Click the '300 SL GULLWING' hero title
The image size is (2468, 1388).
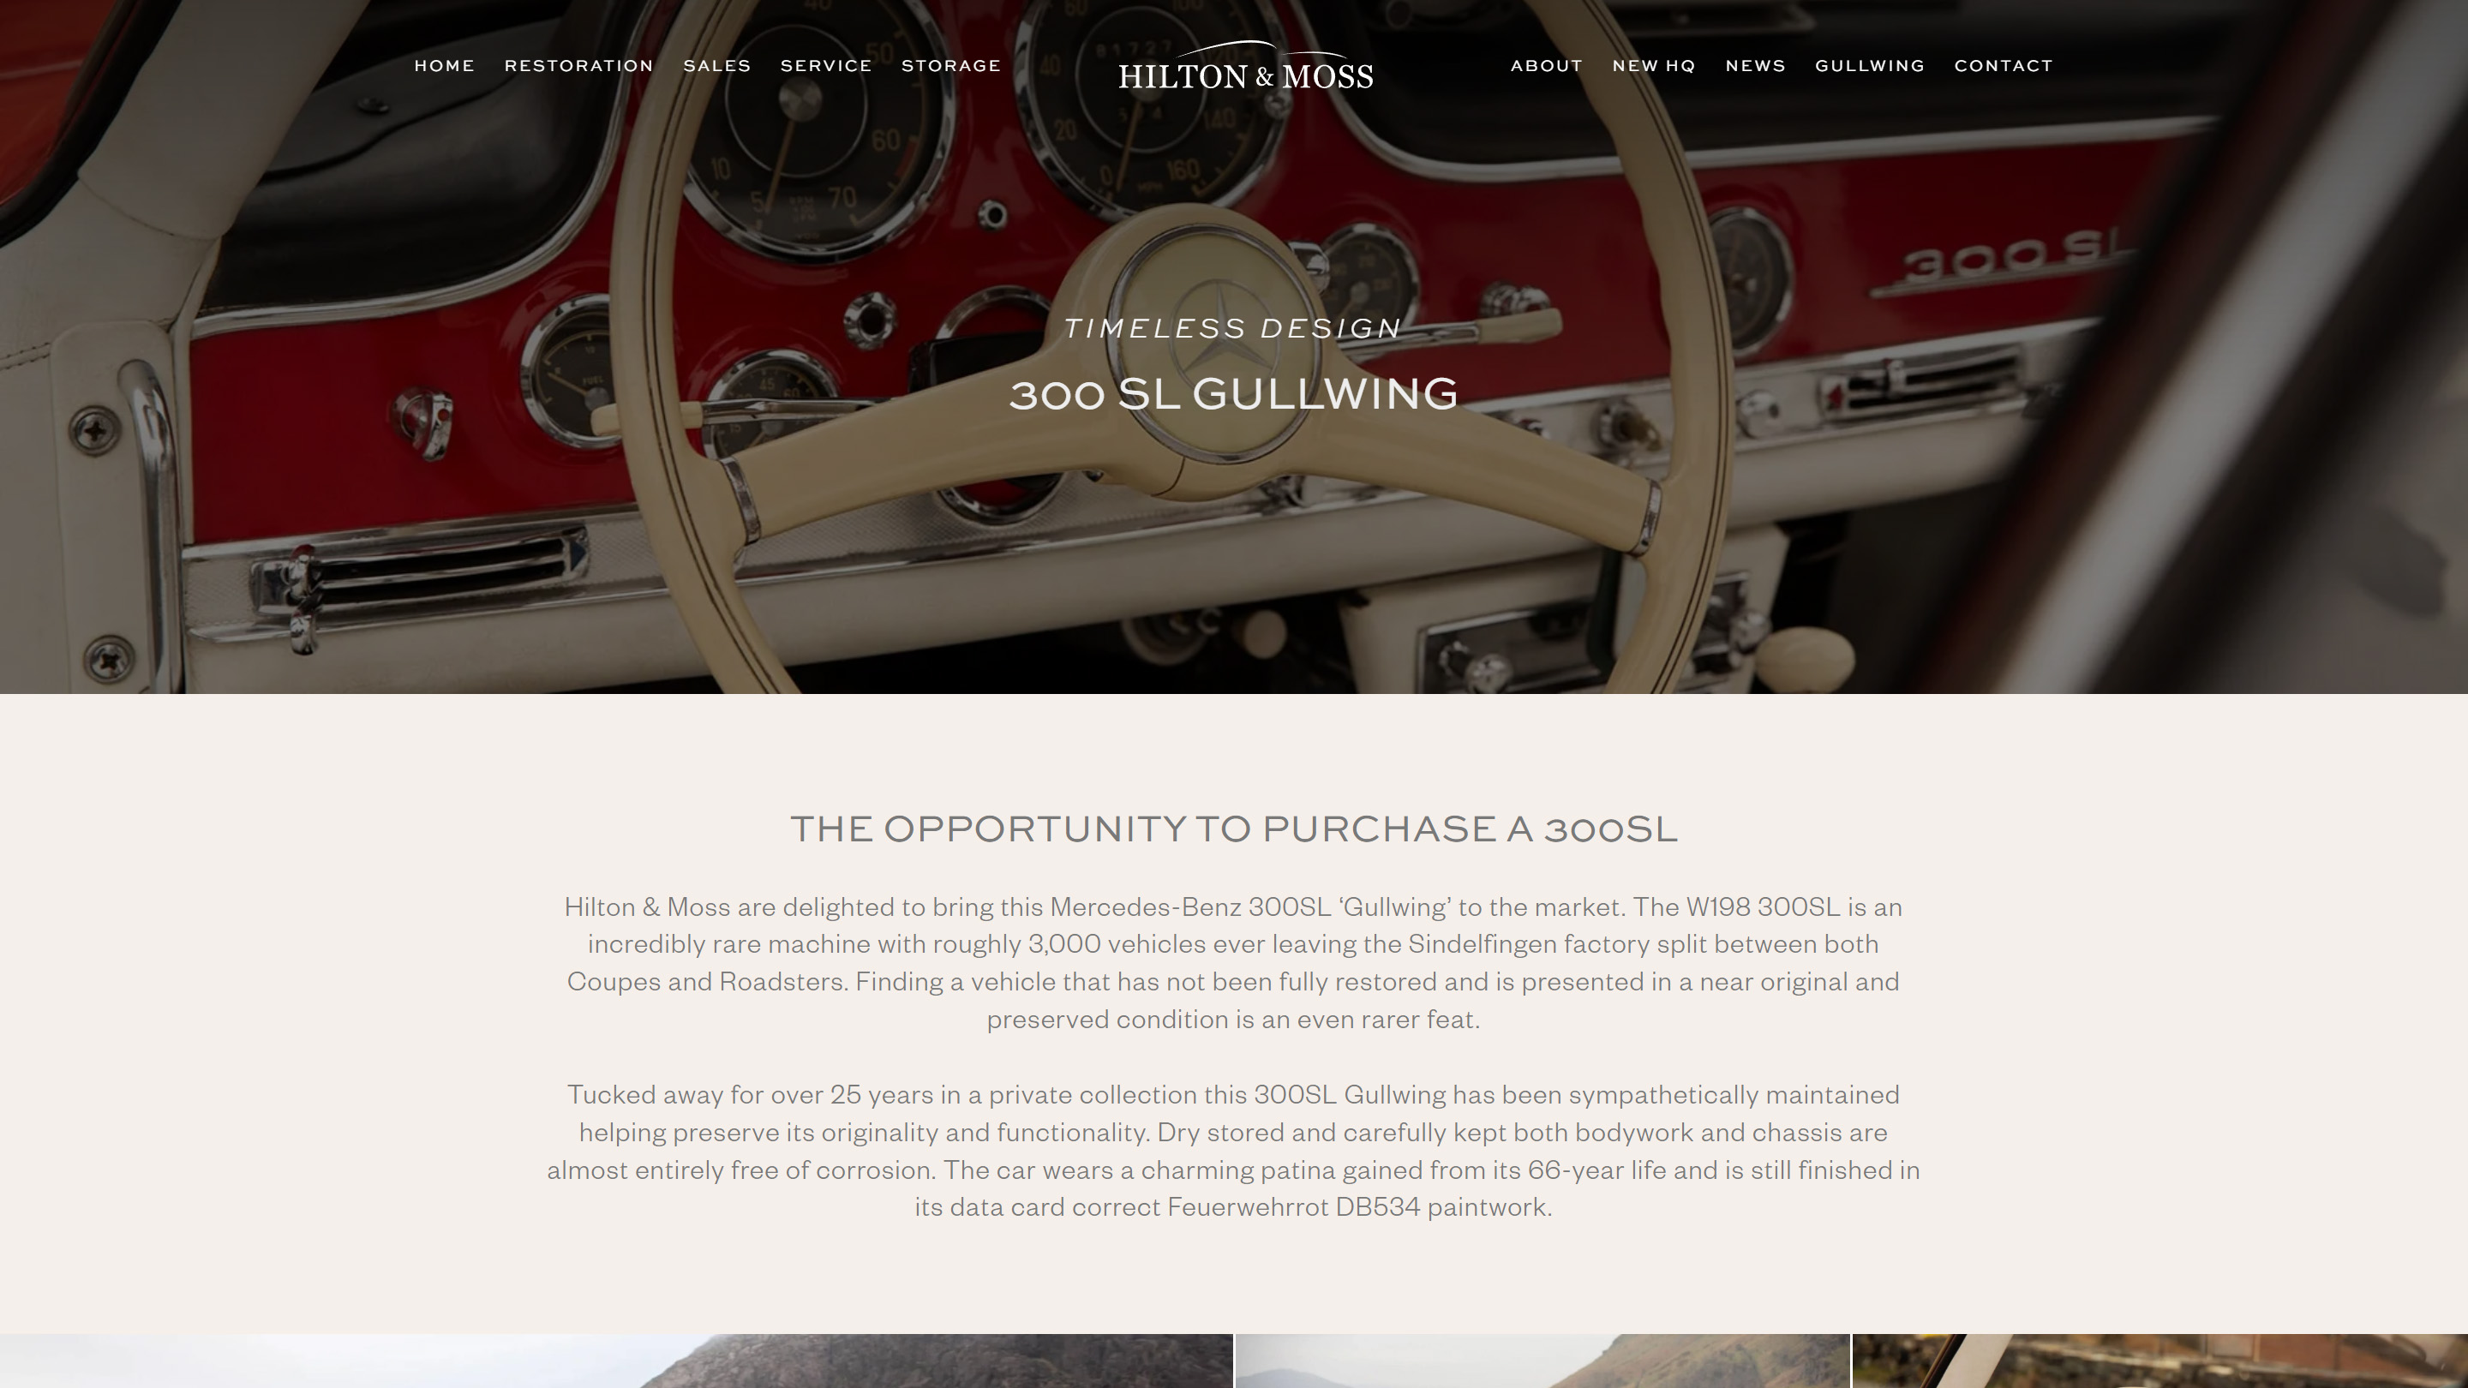click(1234, 394)
